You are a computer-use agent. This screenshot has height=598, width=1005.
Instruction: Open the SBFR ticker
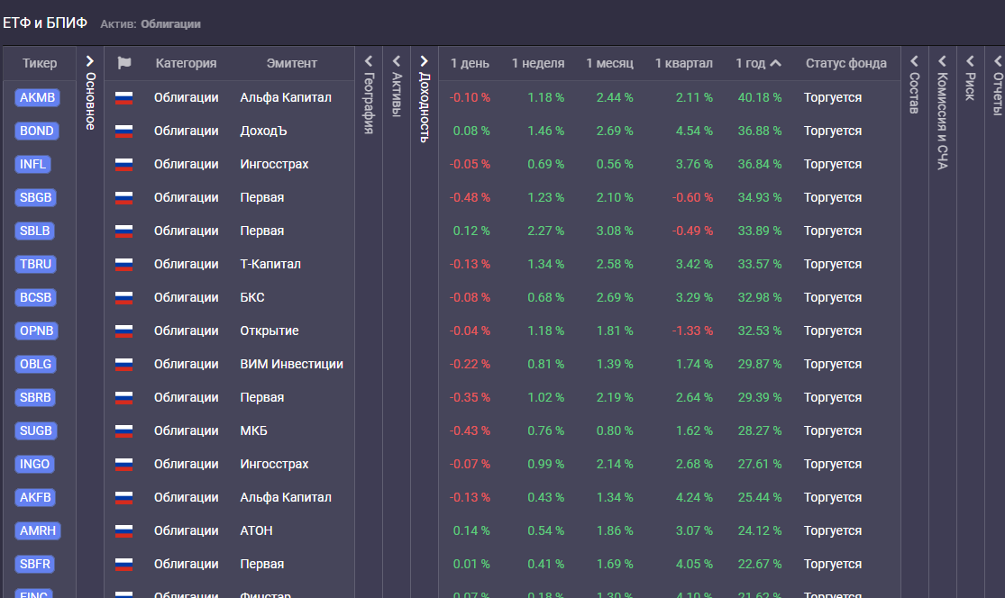[34, 564]
